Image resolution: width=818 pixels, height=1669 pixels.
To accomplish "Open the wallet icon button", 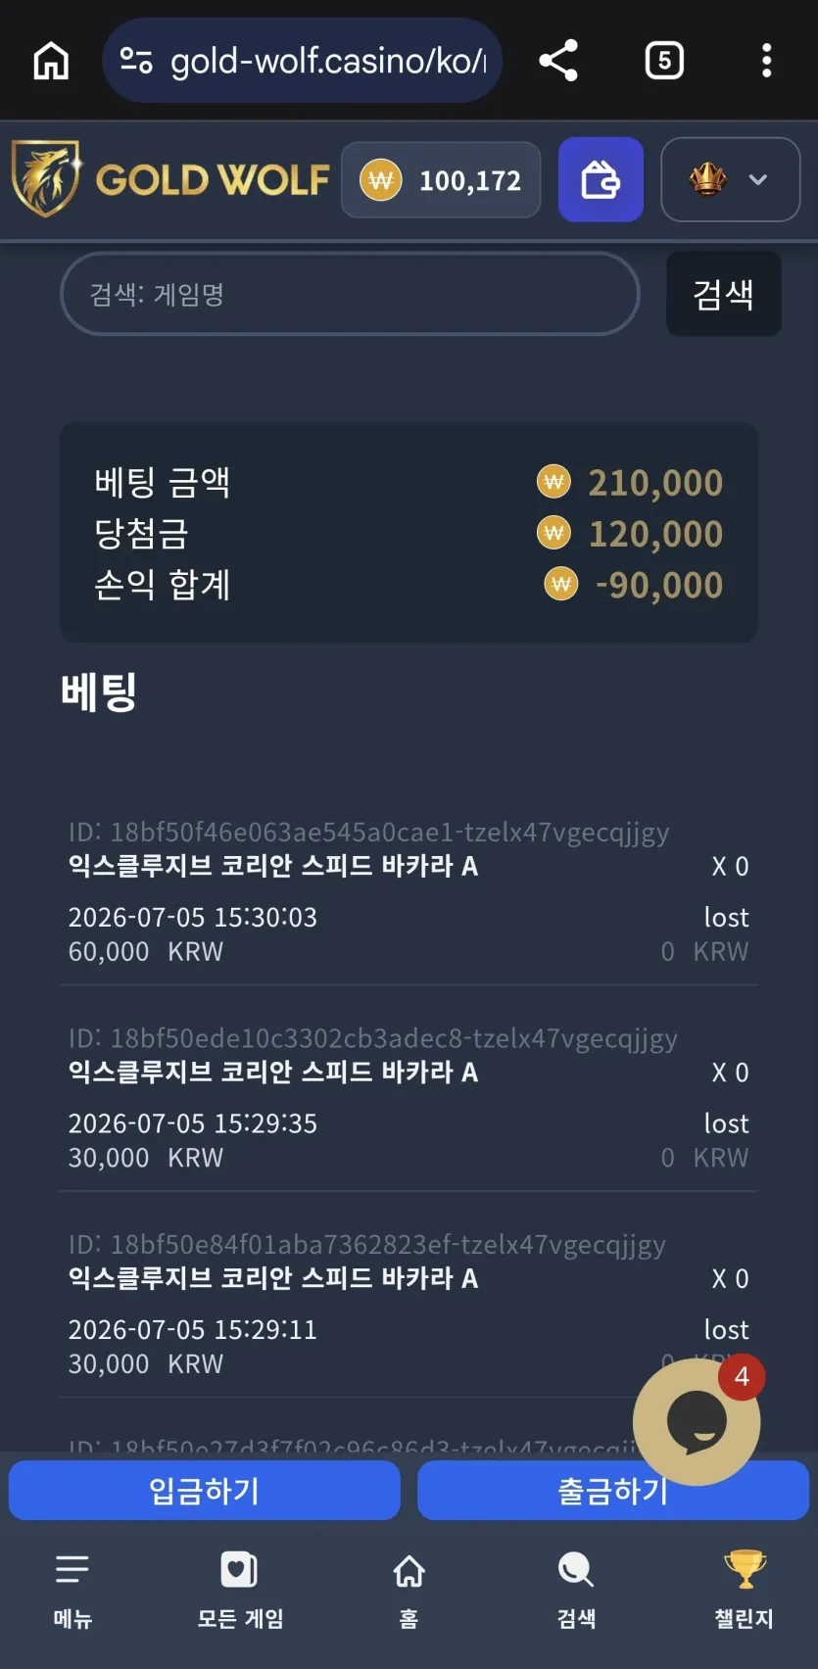I will [601, 179].
